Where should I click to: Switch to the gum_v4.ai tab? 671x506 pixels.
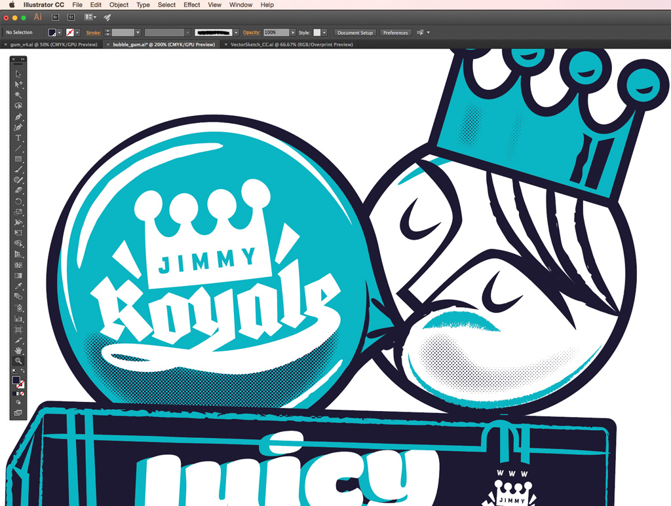(54, 45)
